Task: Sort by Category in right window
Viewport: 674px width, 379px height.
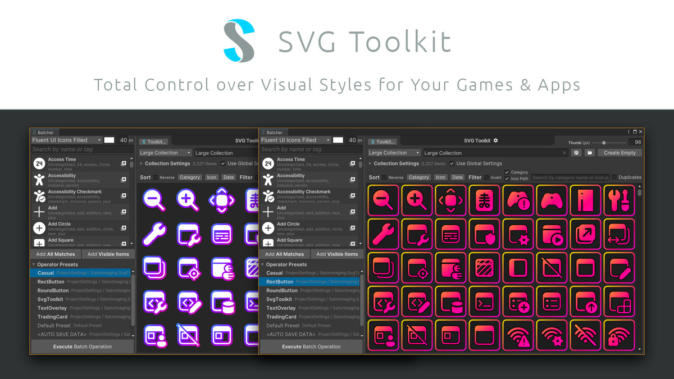Action: 418,177
